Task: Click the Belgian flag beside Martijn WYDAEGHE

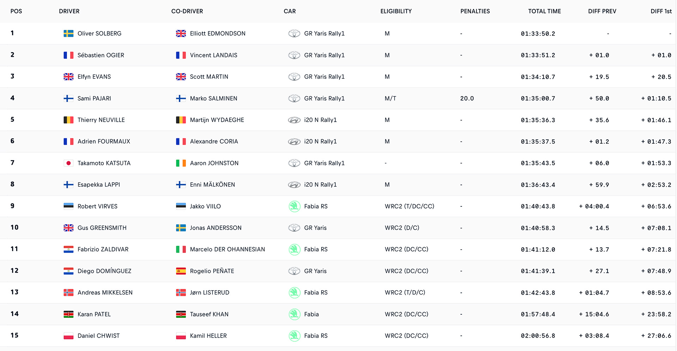Action: click(x=181, y=120)
